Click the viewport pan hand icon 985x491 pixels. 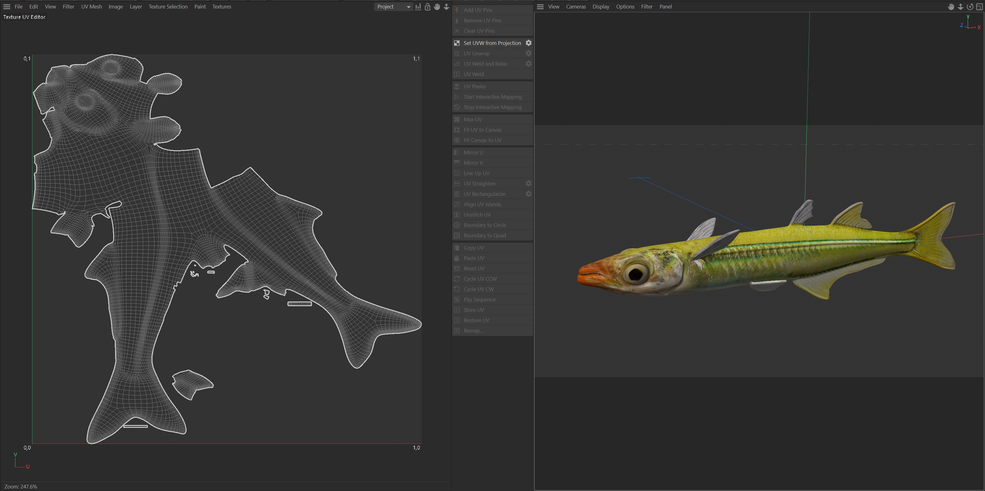pyautogui.click(x=951, y=7)
